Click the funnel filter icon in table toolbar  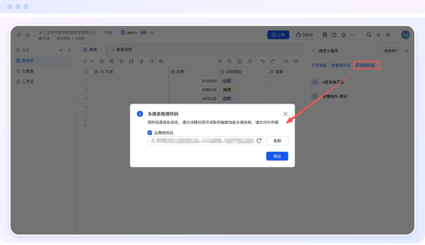[x=121, y=61]
